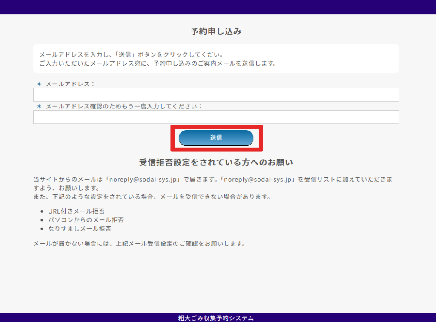Click the instruction line about clicking 送信
Screen dimensions: 436x322
(x=131, y=55)
